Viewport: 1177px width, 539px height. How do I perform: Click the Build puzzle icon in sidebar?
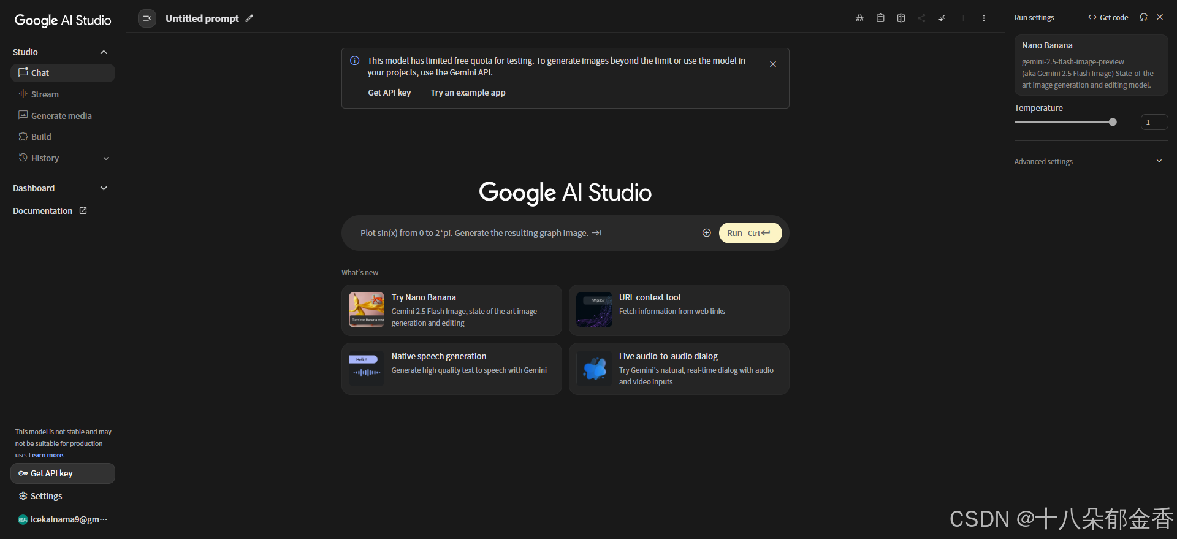[23, 136]
